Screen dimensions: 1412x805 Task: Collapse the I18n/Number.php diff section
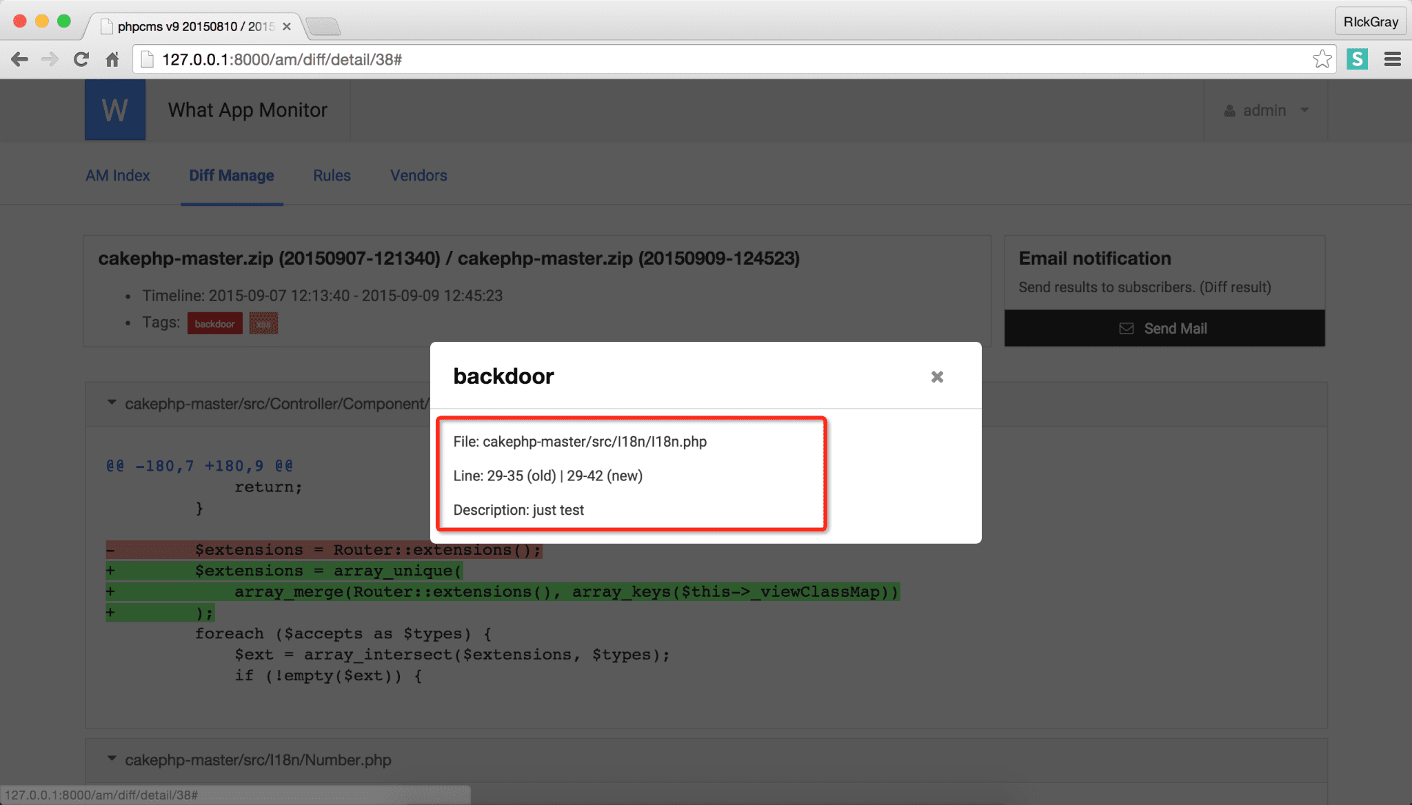(112, 759)
